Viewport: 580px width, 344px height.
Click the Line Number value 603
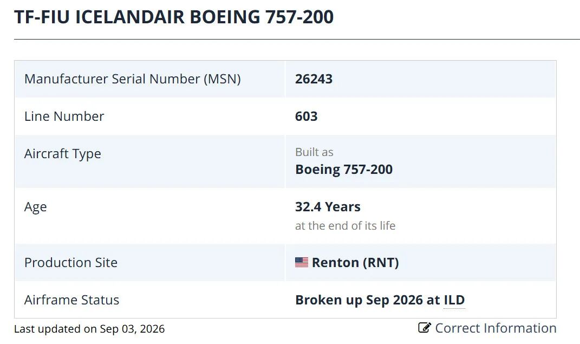point(307,116)
